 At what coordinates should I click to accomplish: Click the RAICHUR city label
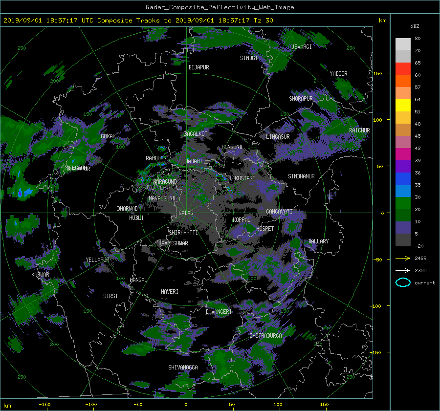(359, 130)
